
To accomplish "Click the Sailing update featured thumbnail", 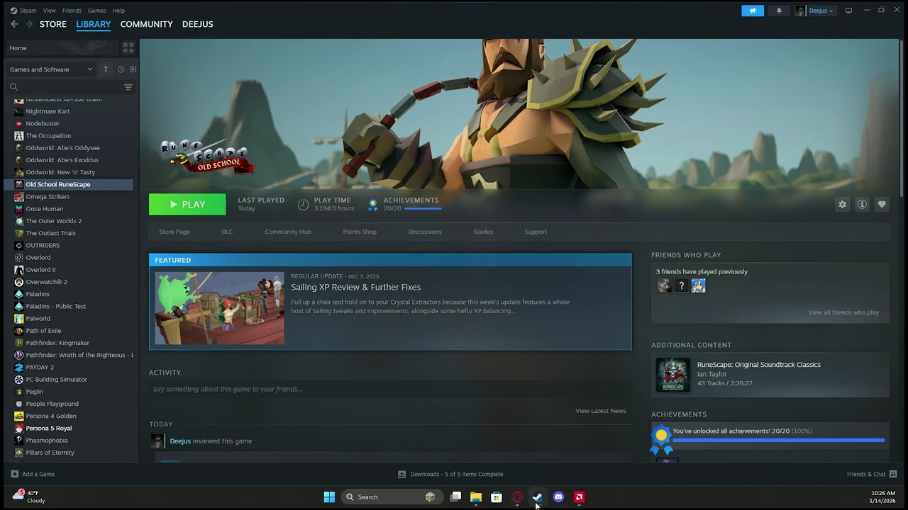I will point(220,308).
